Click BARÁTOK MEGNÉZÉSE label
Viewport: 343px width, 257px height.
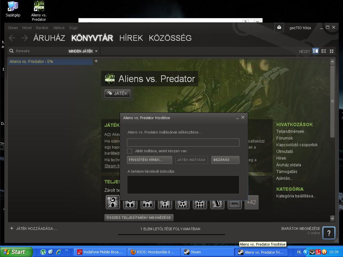pos(300,228)
